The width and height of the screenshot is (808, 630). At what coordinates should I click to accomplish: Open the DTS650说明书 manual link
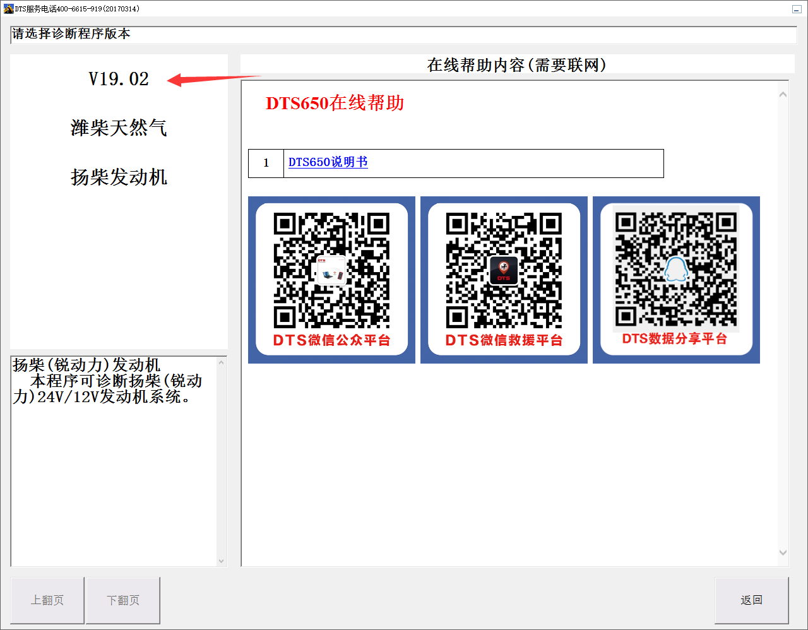pyautogui.click(x=328, y=162)
